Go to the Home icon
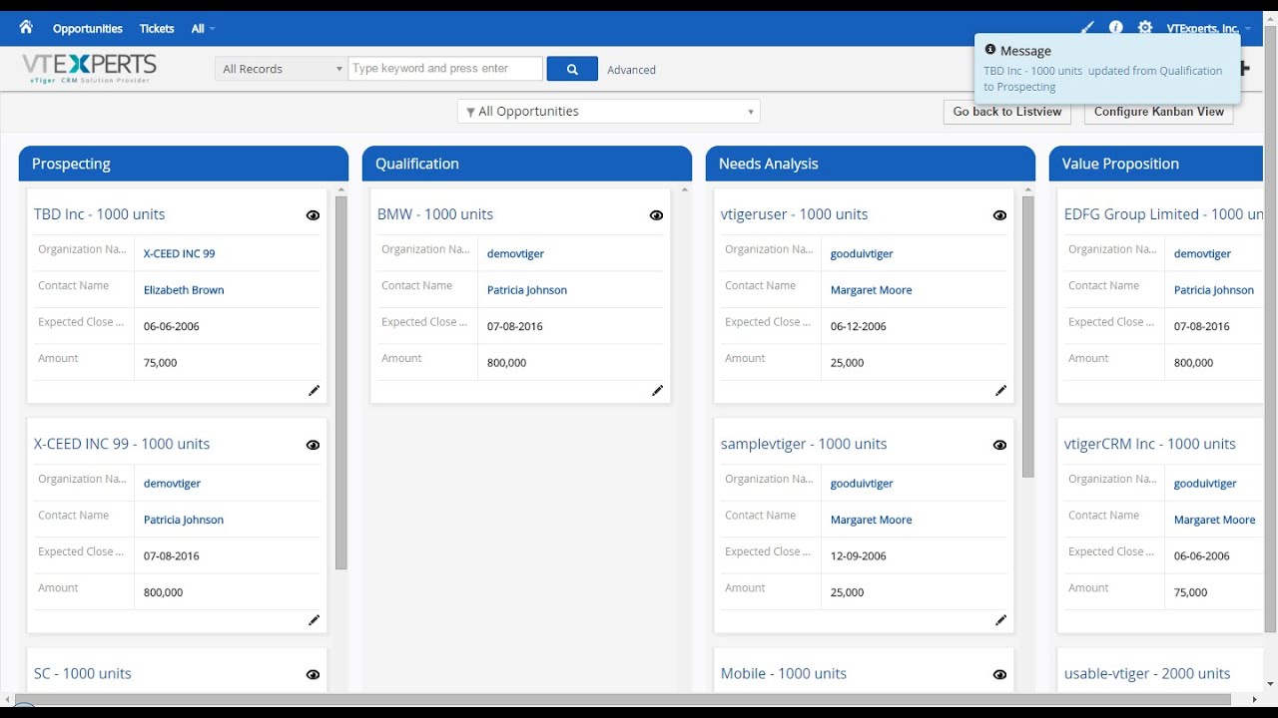 pyautogui.click(x=26, y=27)
